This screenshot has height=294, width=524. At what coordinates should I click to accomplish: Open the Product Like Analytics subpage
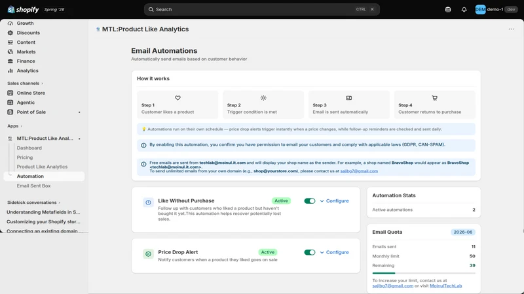(42, 167)
